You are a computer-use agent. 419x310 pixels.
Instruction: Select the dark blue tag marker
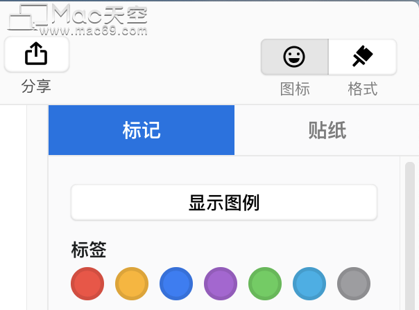176,284
